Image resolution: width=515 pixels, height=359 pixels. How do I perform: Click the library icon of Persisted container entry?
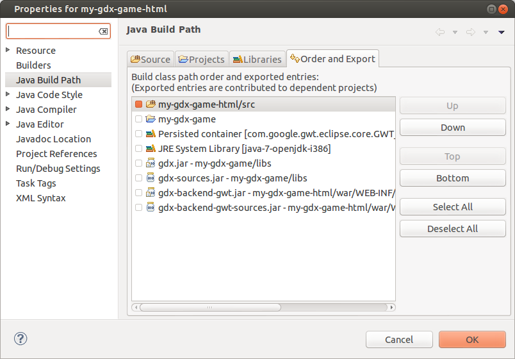coord(151,134)
